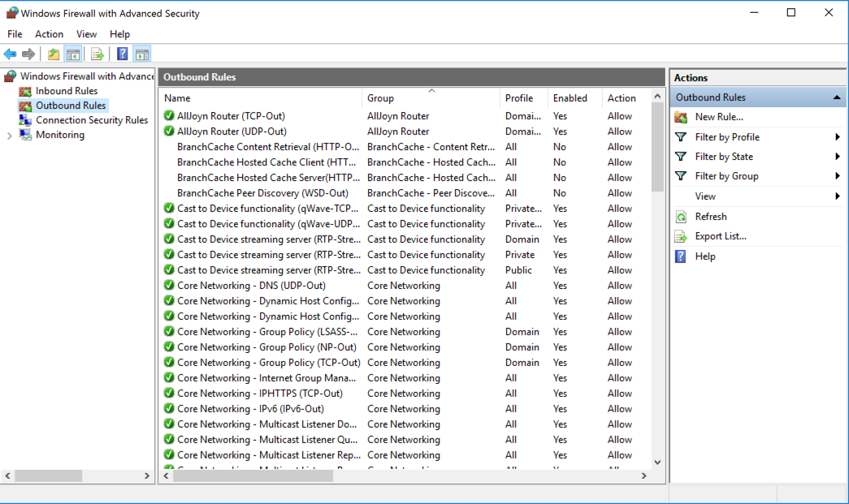Click the New Rule icon in Actions
This screenshot has width=849, height=504.
pyautogui.click(x=681, y=117)
